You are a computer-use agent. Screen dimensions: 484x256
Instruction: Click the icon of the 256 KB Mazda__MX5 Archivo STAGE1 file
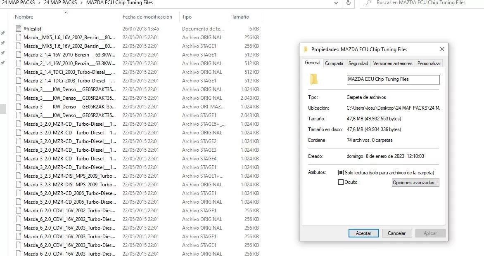pyautogui.click(x=19, y=46)
